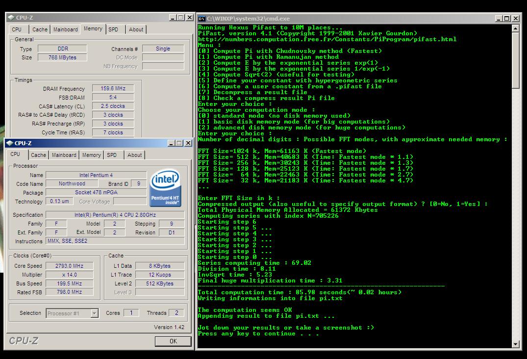
Task: Click OK button in CPU-Z window
Action: tap(173, 341)
